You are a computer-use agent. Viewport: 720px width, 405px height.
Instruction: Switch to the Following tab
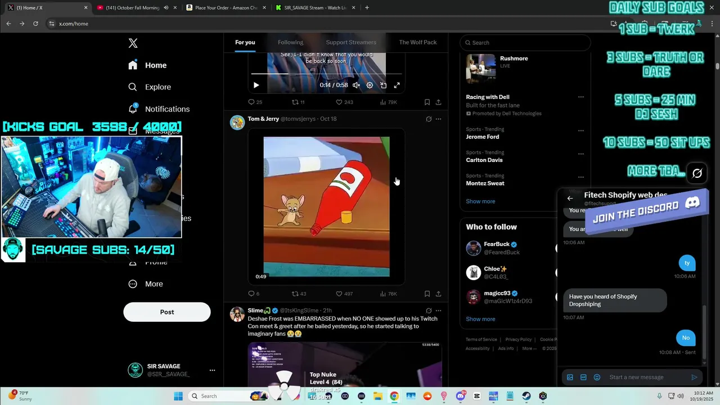pos(290,42)
